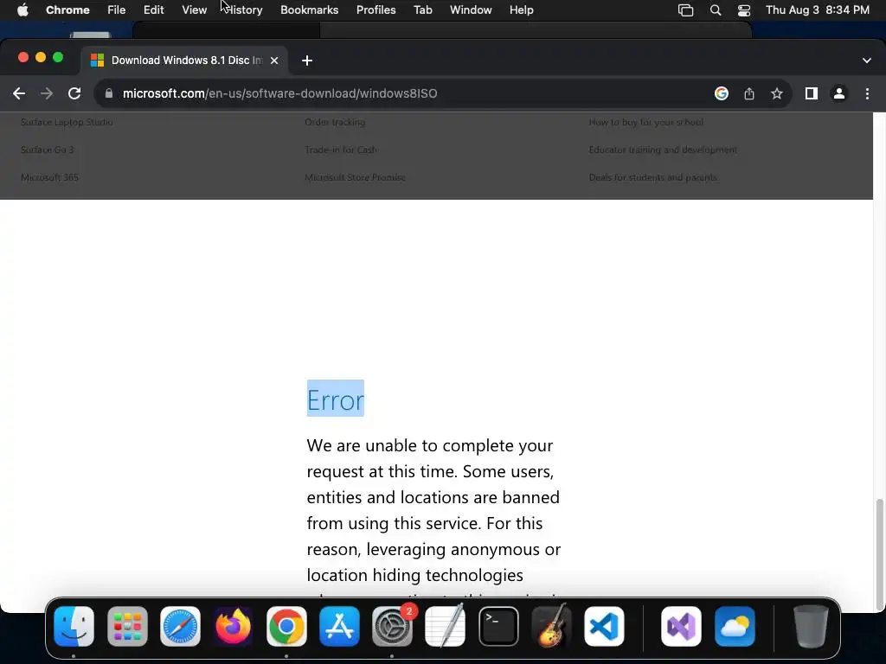This screenshot has height=664, width=886.
Task: Open System Preferences from the Dock
Action: point(392,626)
